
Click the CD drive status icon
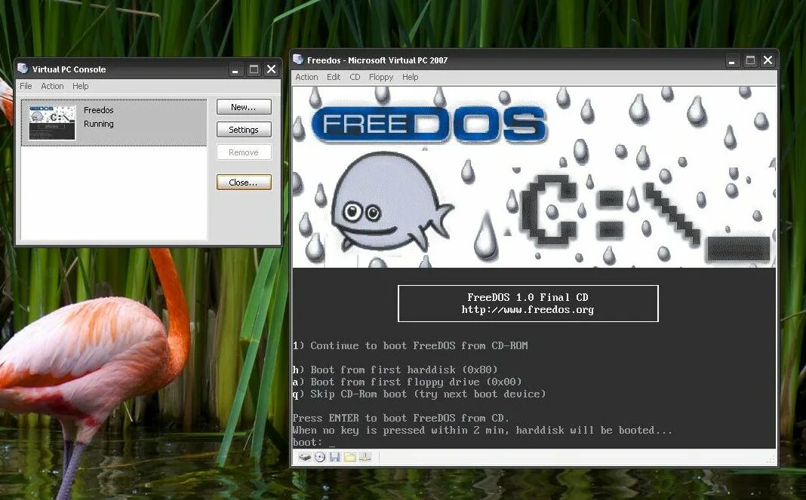tap(320, 457)
